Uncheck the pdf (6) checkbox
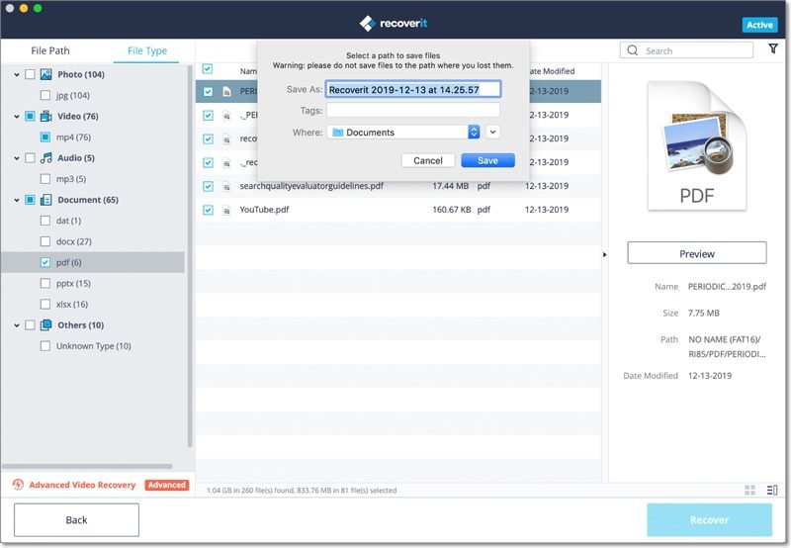Screen dimensions: 791x548 pyautogui.click(x=45, y=262)
